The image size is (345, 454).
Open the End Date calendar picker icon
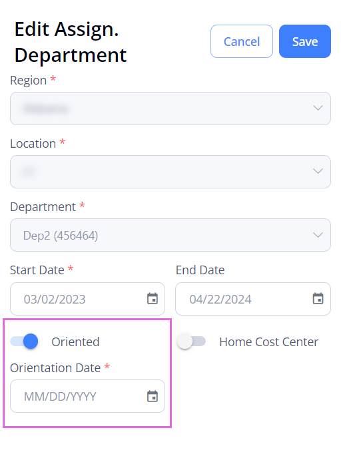point(318,298)
